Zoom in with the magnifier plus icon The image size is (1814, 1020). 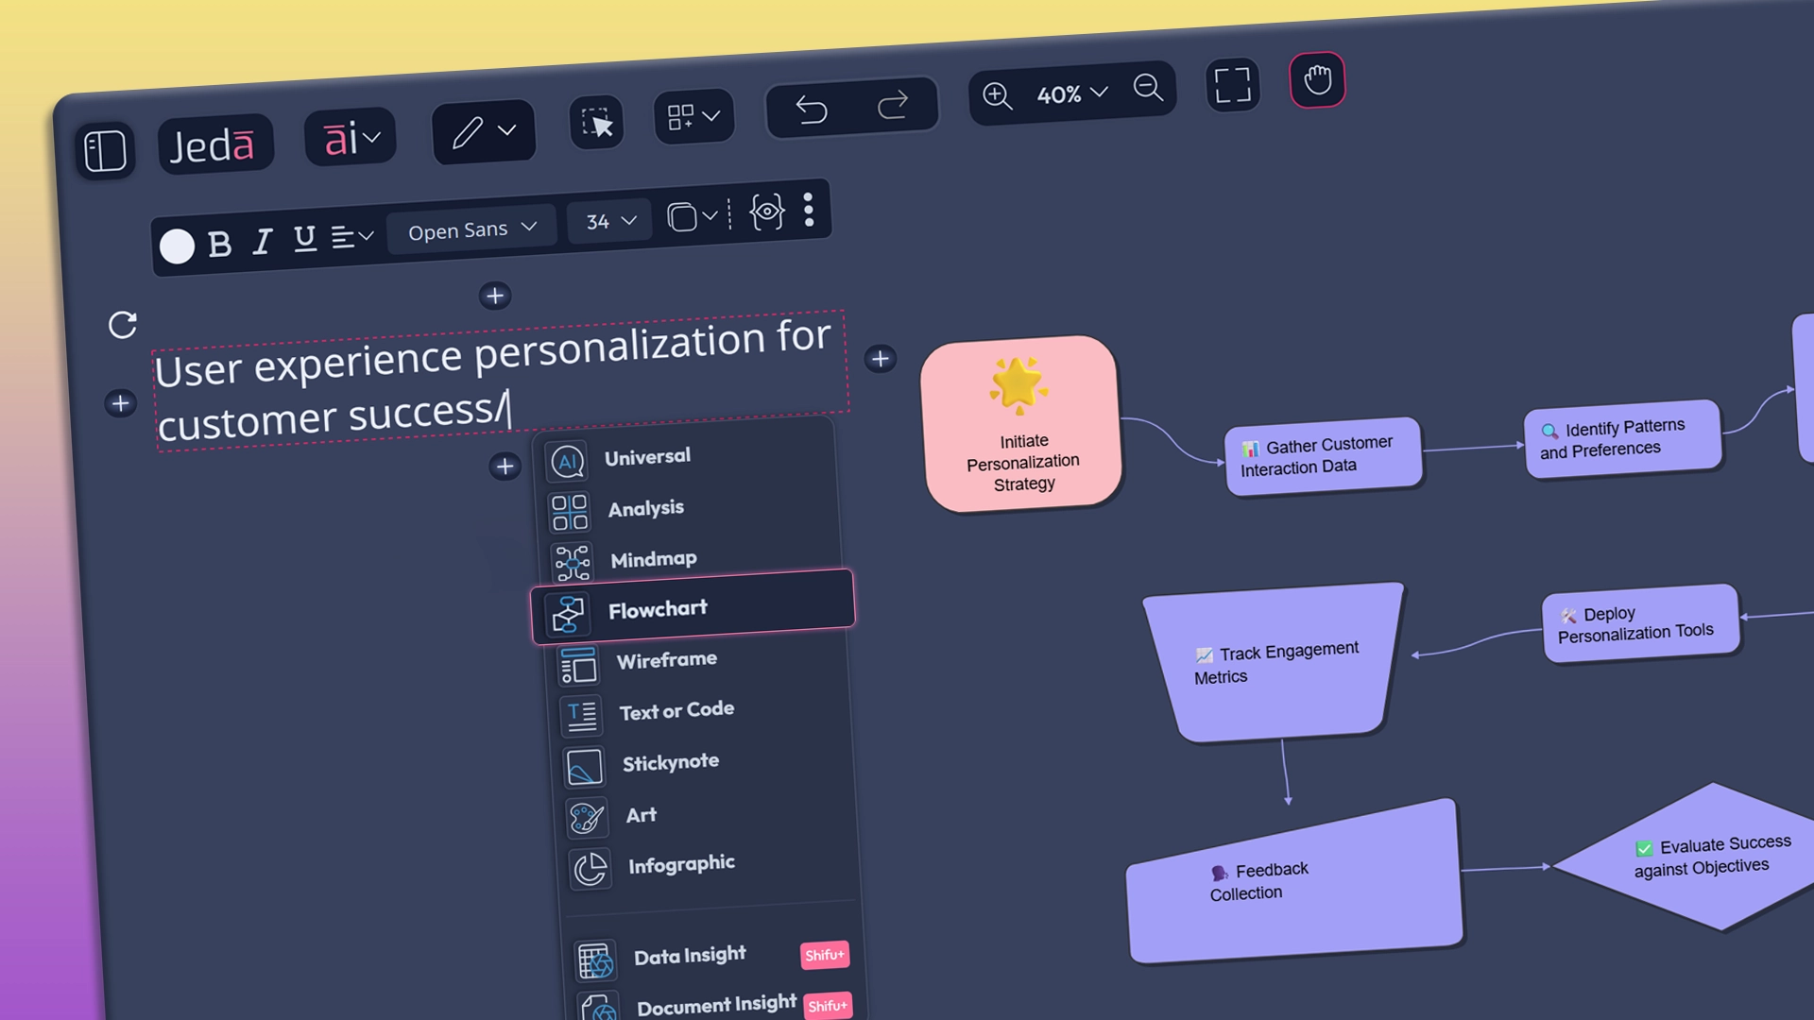click(x=996, y=96)
